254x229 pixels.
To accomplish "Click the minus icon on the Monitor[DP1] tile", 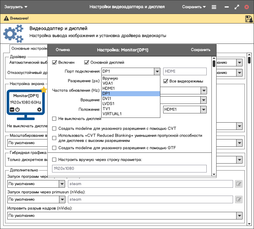I will 12,110.
